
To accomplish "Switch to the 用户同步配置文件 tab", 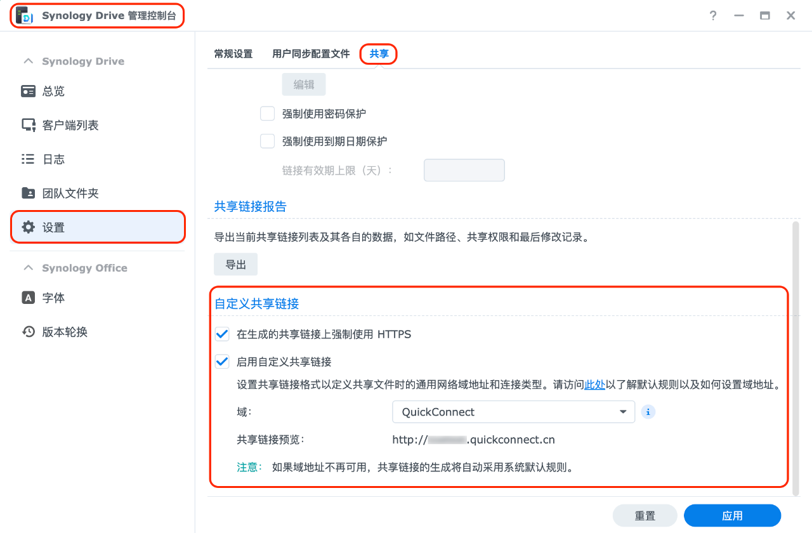I will click(x=311, y=54).
